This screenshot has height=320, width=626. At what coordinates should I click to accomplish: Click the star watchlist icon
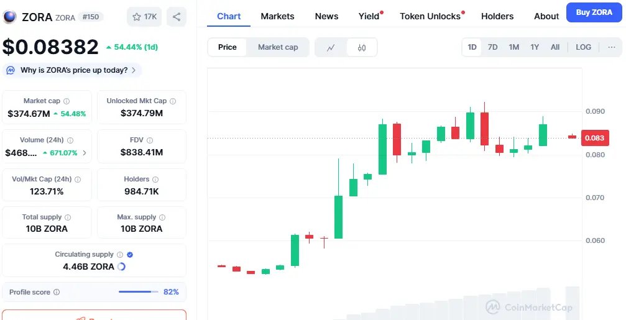point(137,17)
